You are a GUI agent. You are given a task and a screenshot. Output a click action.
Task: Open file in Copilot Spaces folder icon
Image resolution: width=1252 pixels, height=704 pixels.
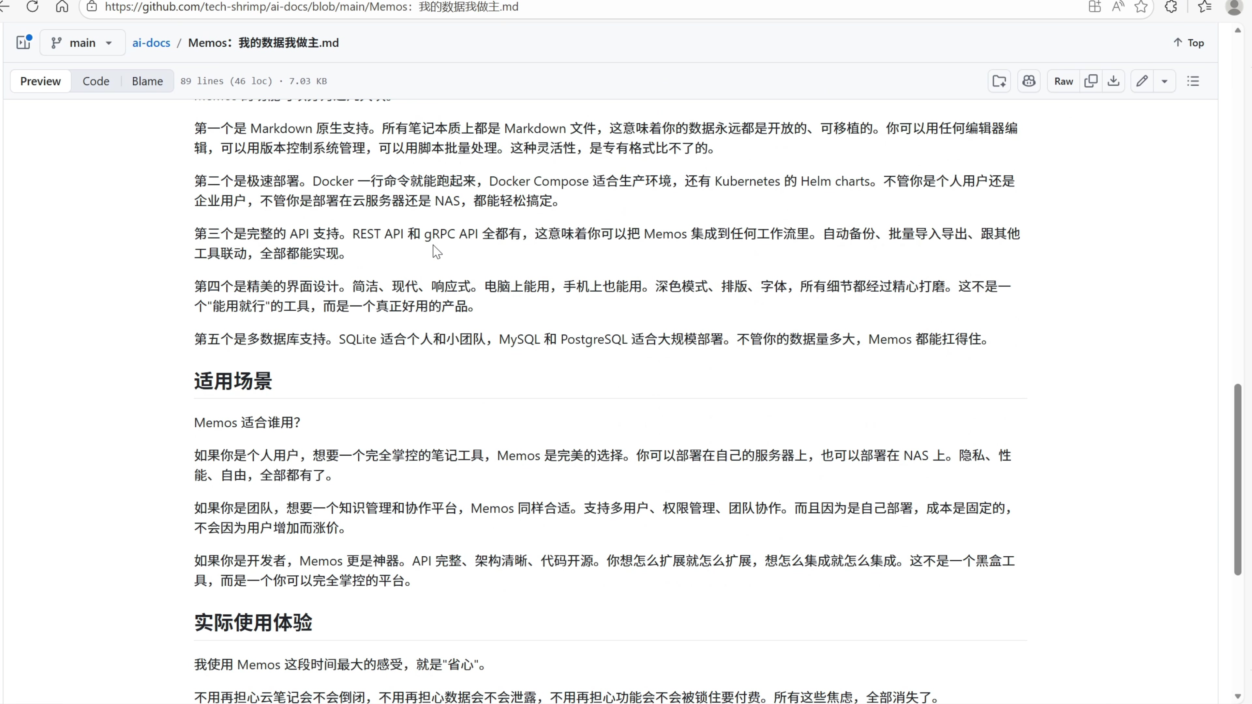pyautogui.click(x=999, y=81)
